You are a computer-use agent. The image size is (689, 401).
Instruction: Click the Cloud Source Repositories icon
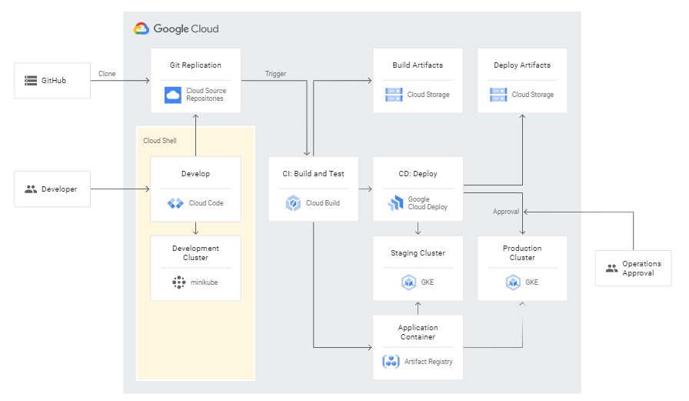(173, 95)
